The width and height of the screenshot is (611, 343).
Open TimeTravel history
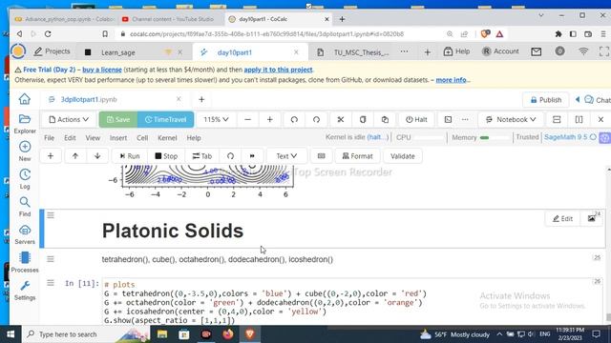165,119
